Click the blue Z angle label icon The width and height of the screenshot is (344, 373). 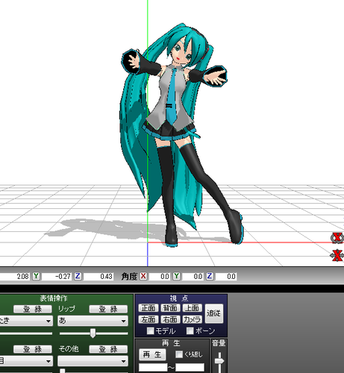[x=210, y=276]
